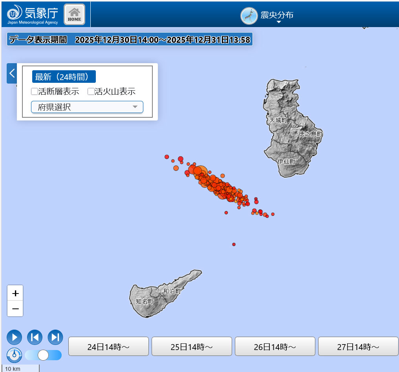399x372 pixels.
Task: Select the 最新（24時間） tab
Action: pos(64,77)
